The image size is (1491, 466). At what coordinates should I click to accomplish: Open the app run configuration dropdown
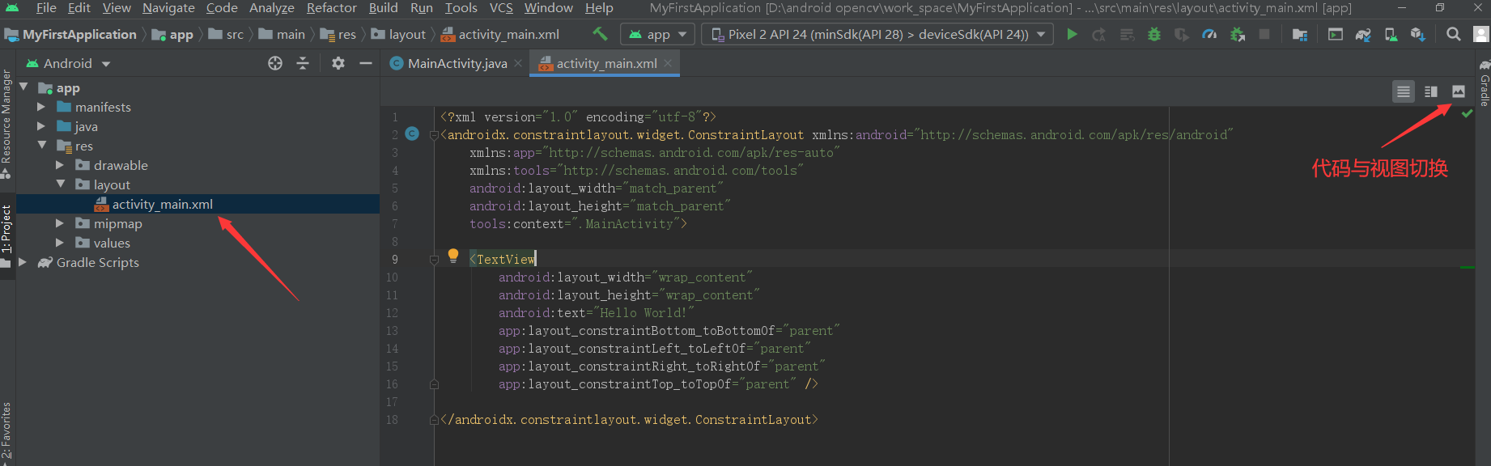pos(658,34)
